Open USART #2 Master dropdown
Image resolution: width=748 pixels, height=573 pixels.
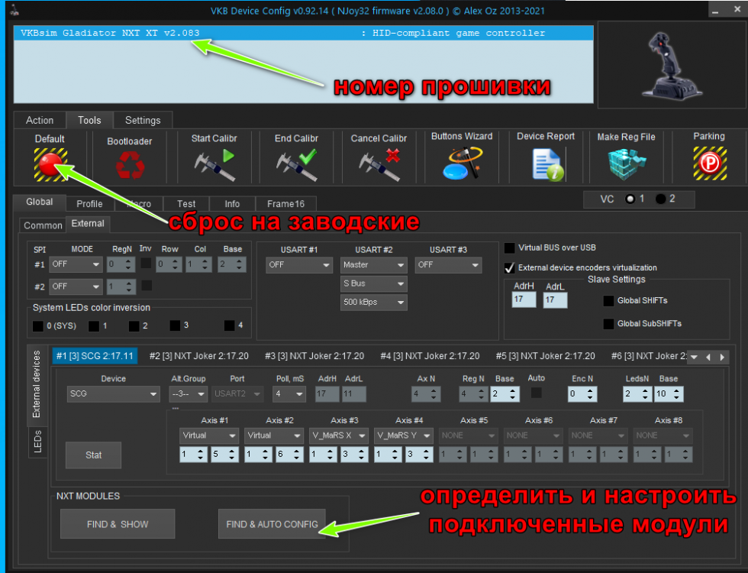(x=373, y=264)
